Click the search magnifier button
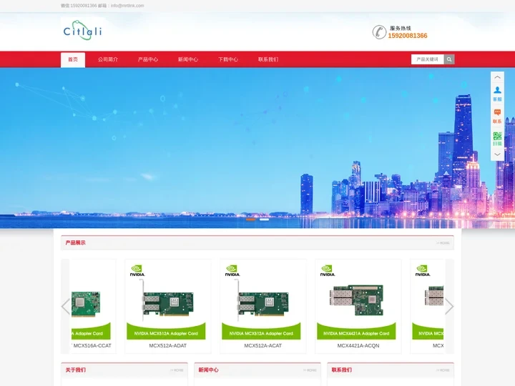The height and width of the screenshot is (386, 515). (449, 59)
